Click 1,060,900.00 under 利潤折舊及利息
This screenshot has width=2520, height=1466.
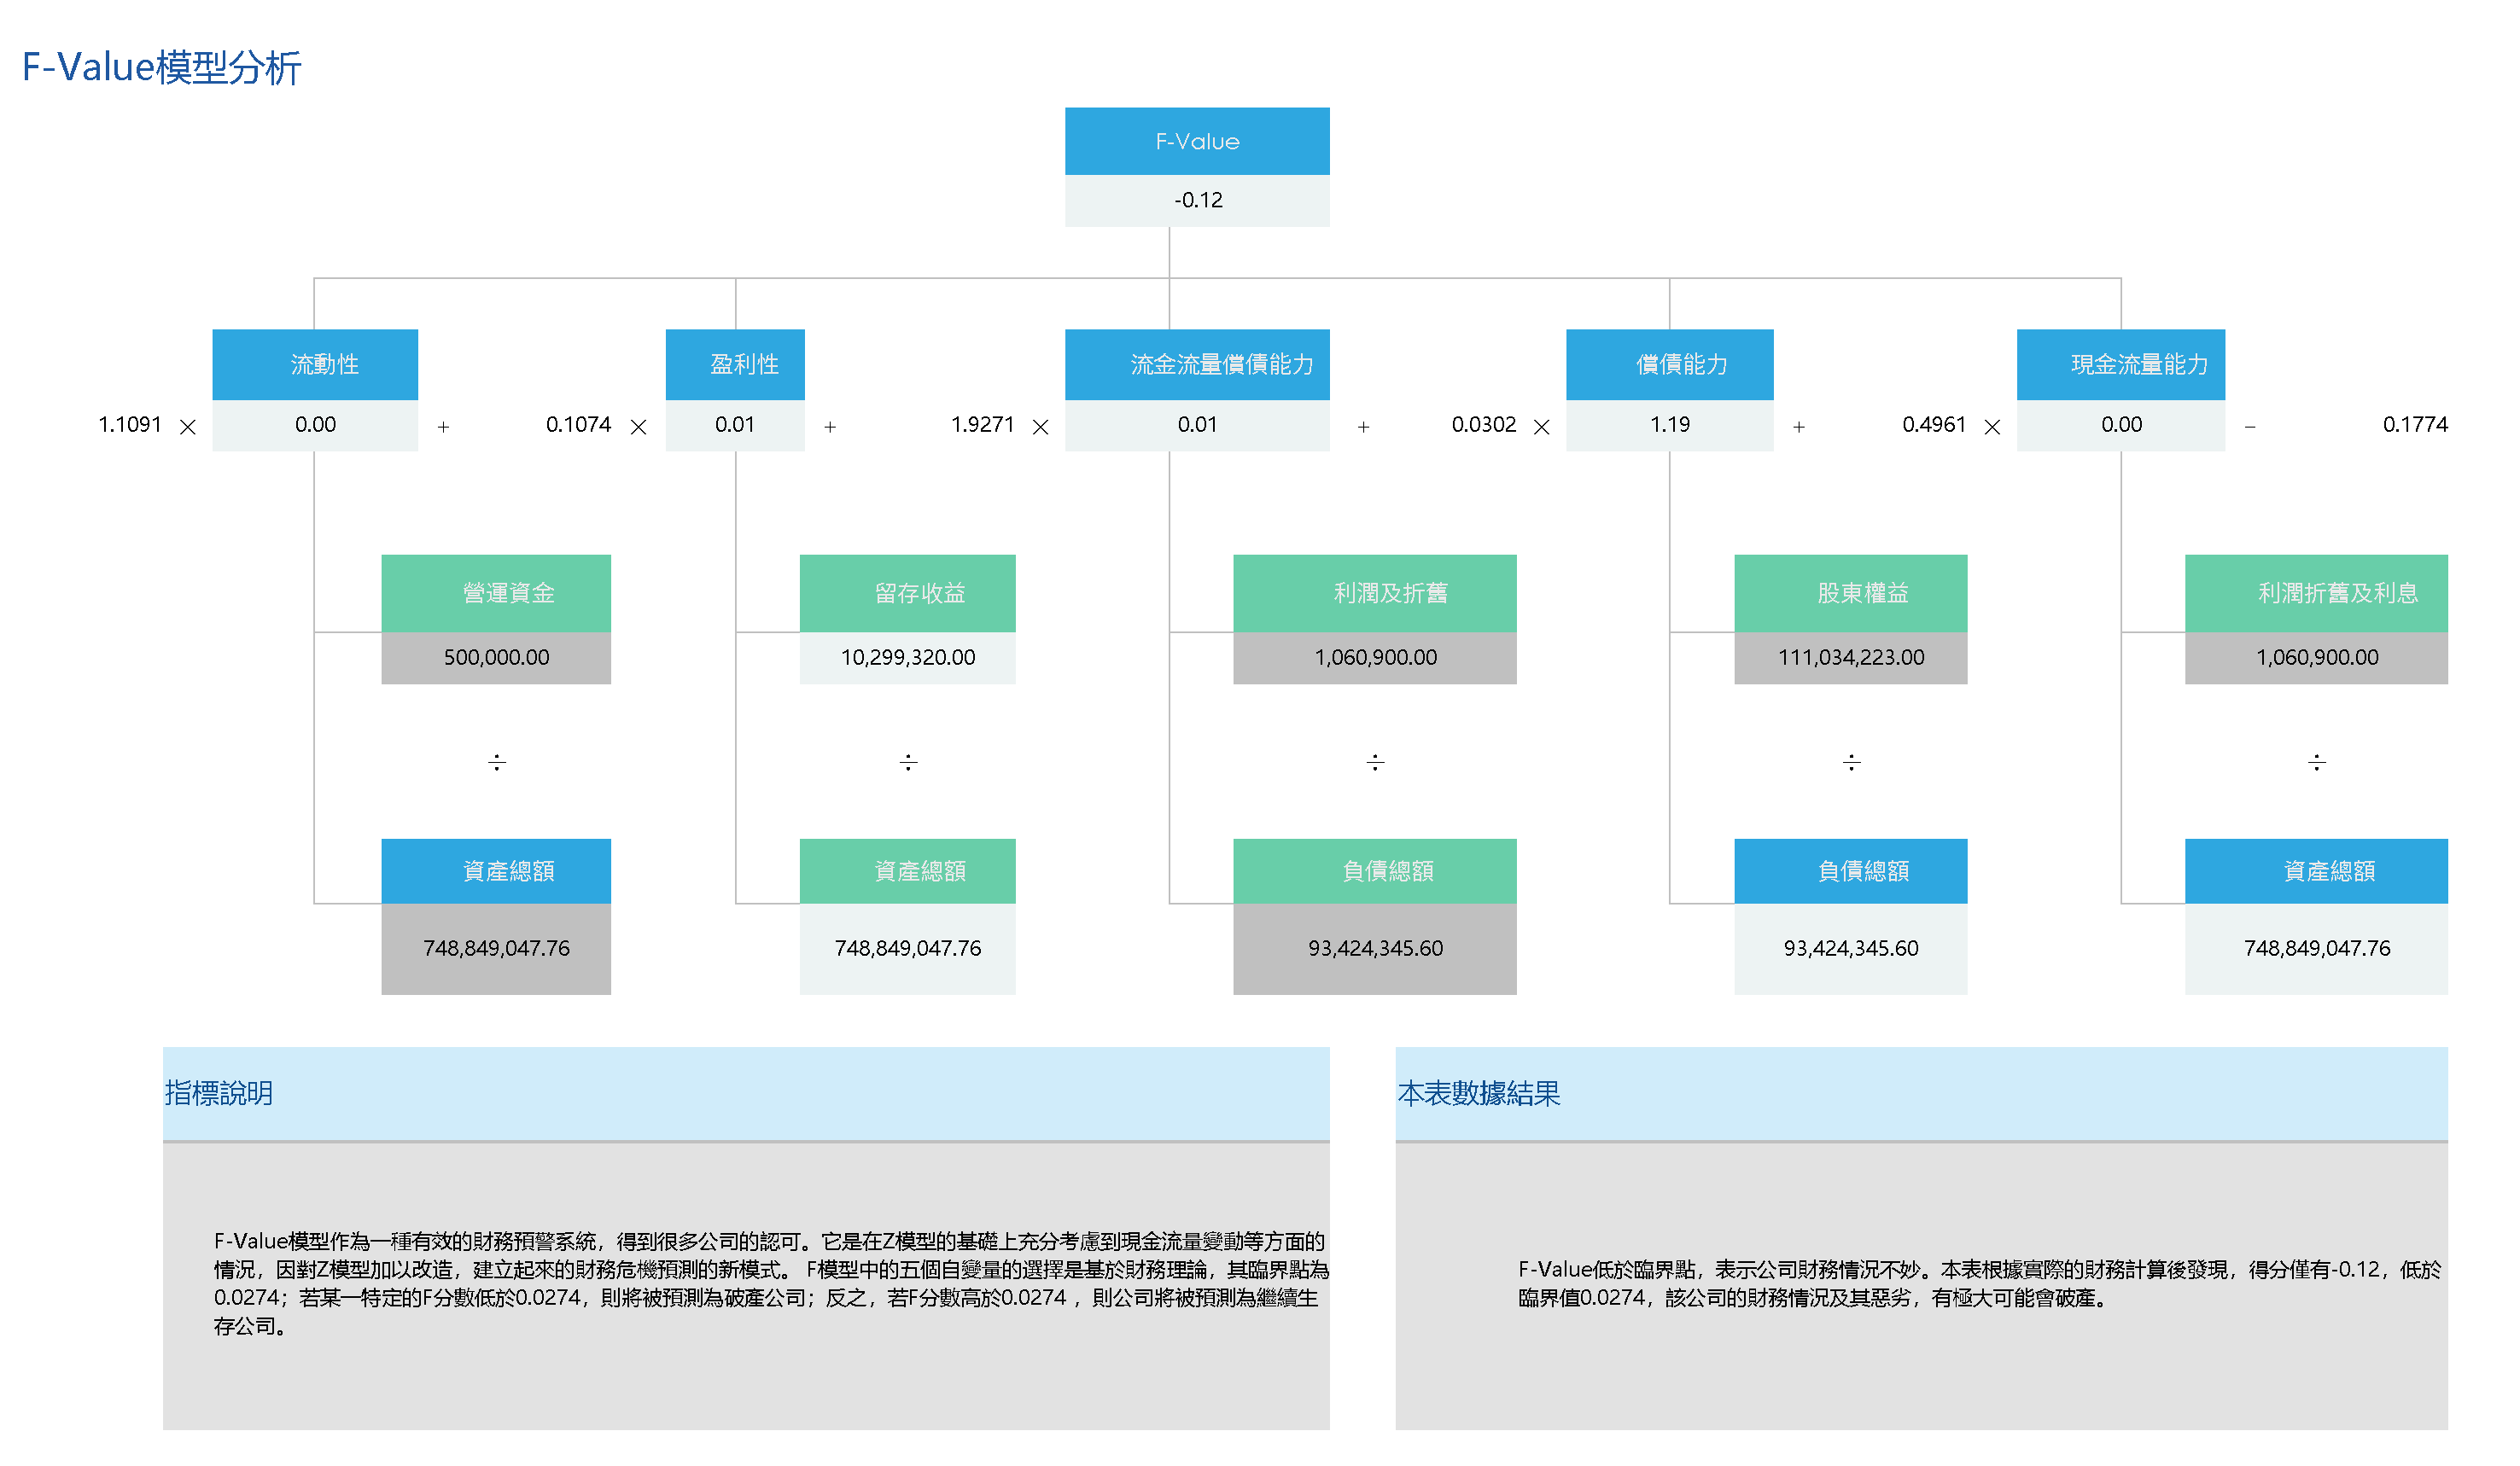[2317, 658]
